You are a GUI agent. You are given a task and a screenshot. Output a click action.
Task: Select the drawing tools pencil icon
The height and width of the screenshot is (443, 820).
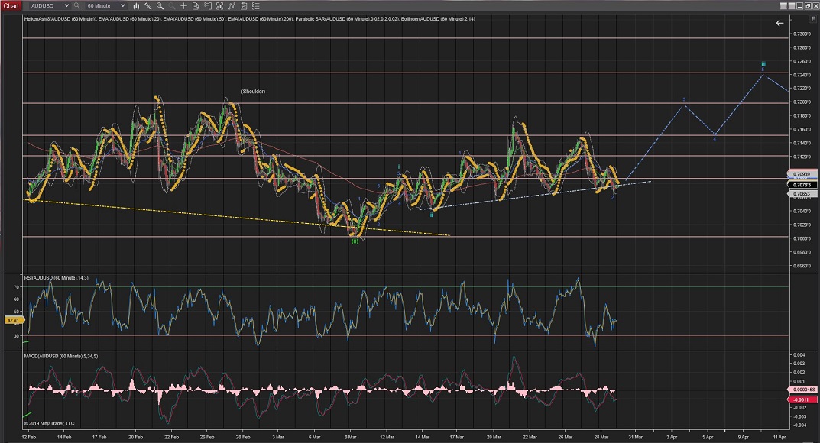pos(148,6)
